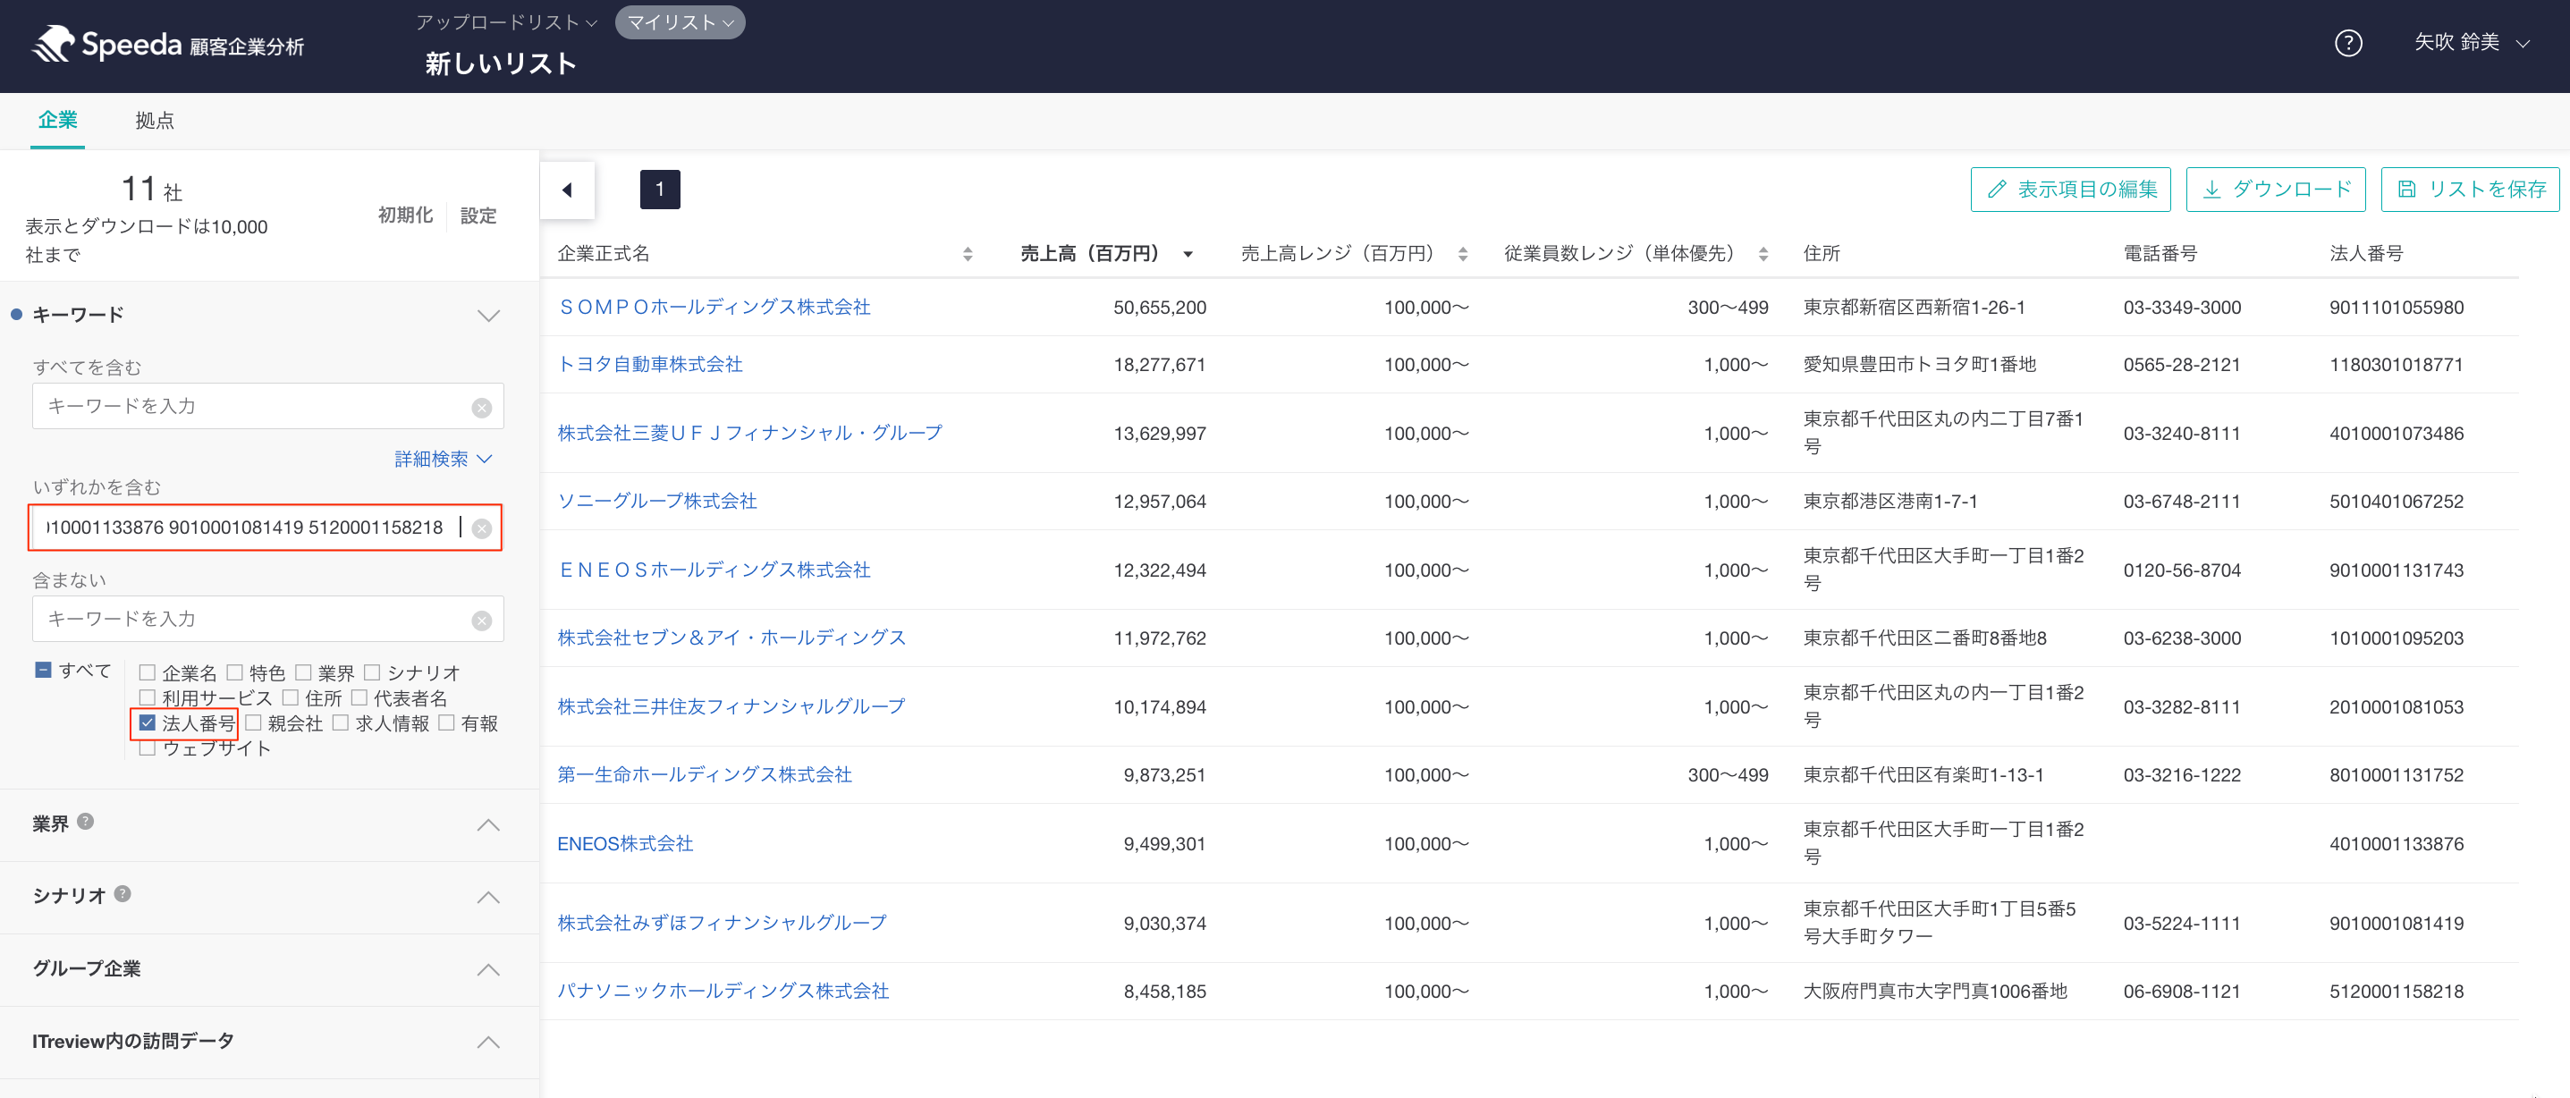Clear the すべてを含む keyword field
Viewport: 2570px width, 1098px height.
point(482,408)
